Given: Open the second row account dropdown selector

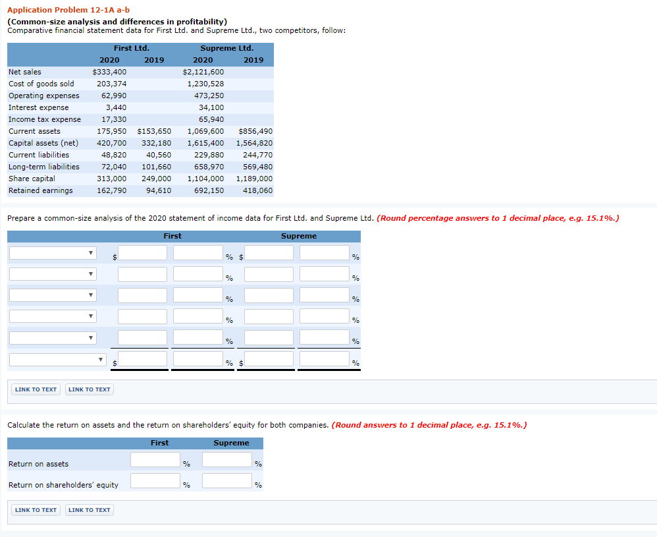Looking at the screenshot, I should tap(53, 273).
